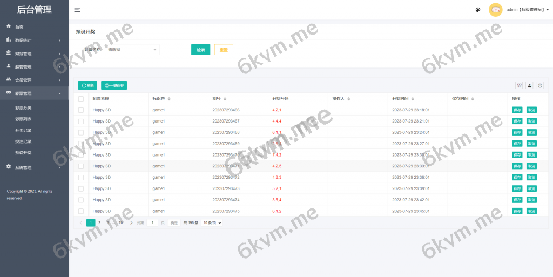Click the print table icon
Screen dimensions: 553x277
pyautogui.click(x=539, y=85)
